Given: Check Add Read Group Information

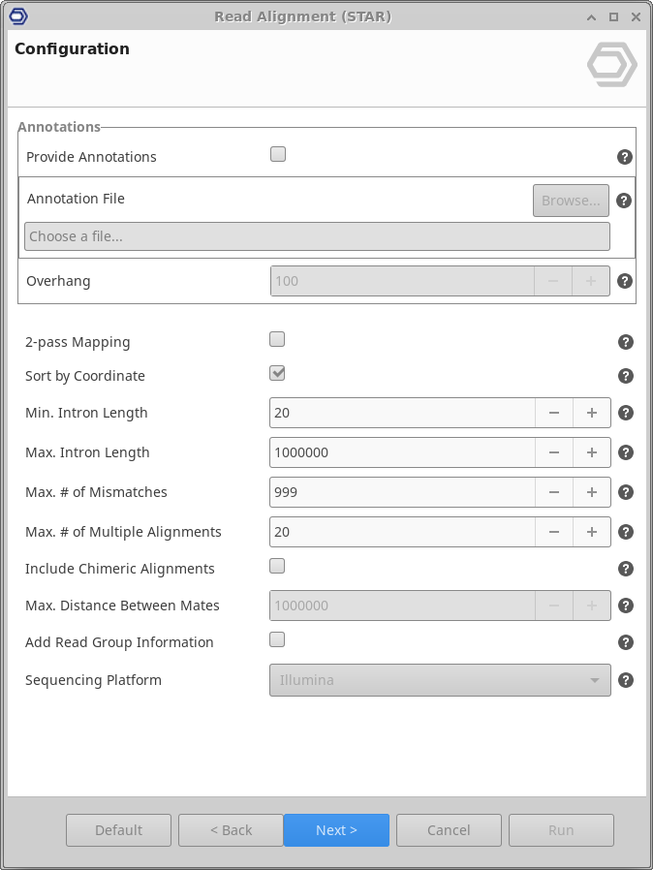Looking at the screenshot, I should (277, 639).
